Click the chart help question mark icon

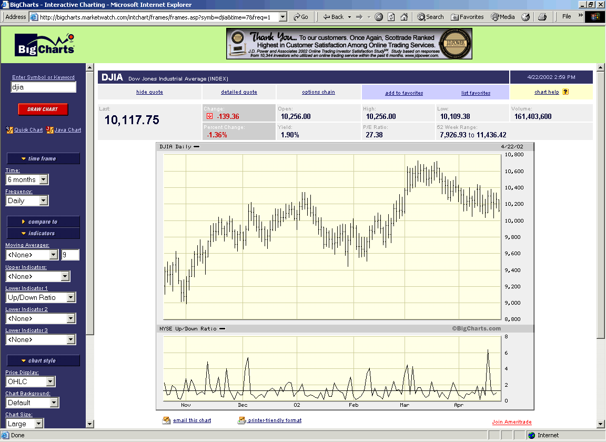[x=565, y=92]
